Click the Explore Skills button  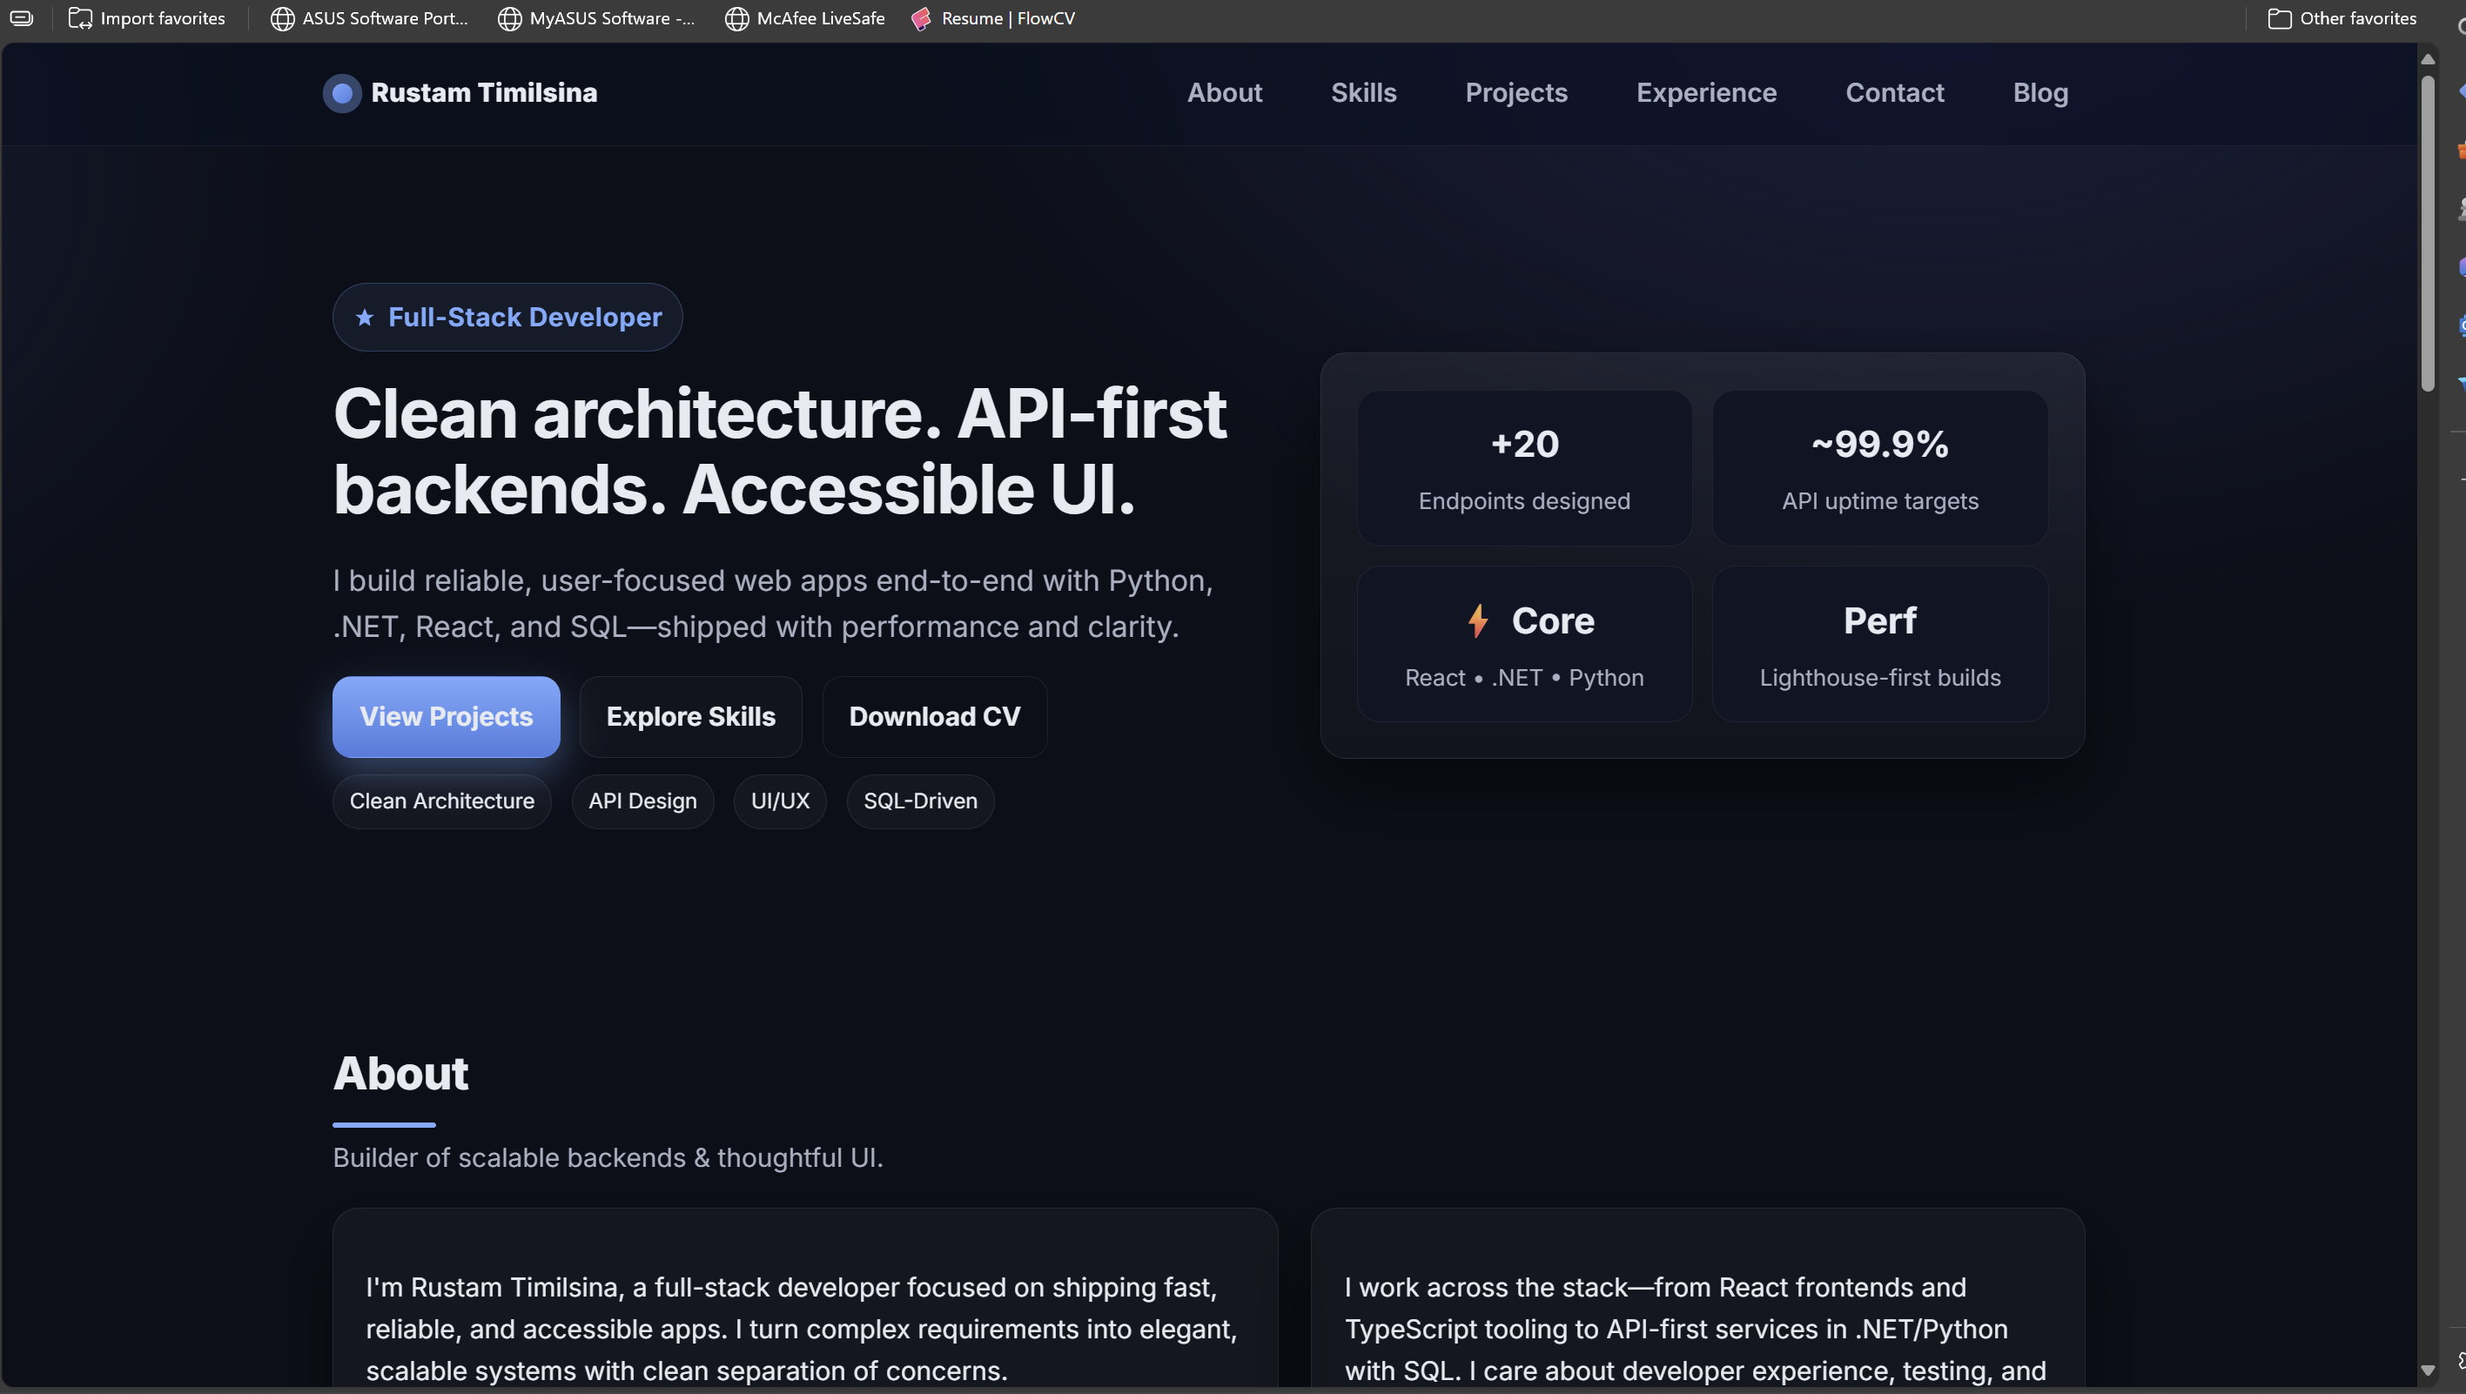click(x=690, y=716)
